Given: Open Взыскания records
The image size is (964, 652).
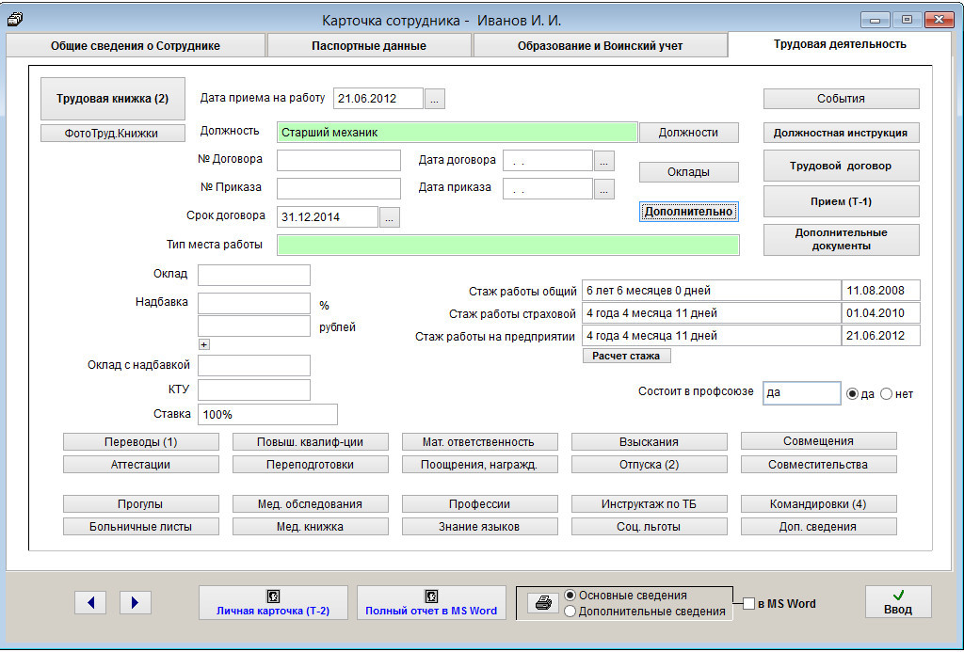Looking at the screenshot, I should pos(650,442).
